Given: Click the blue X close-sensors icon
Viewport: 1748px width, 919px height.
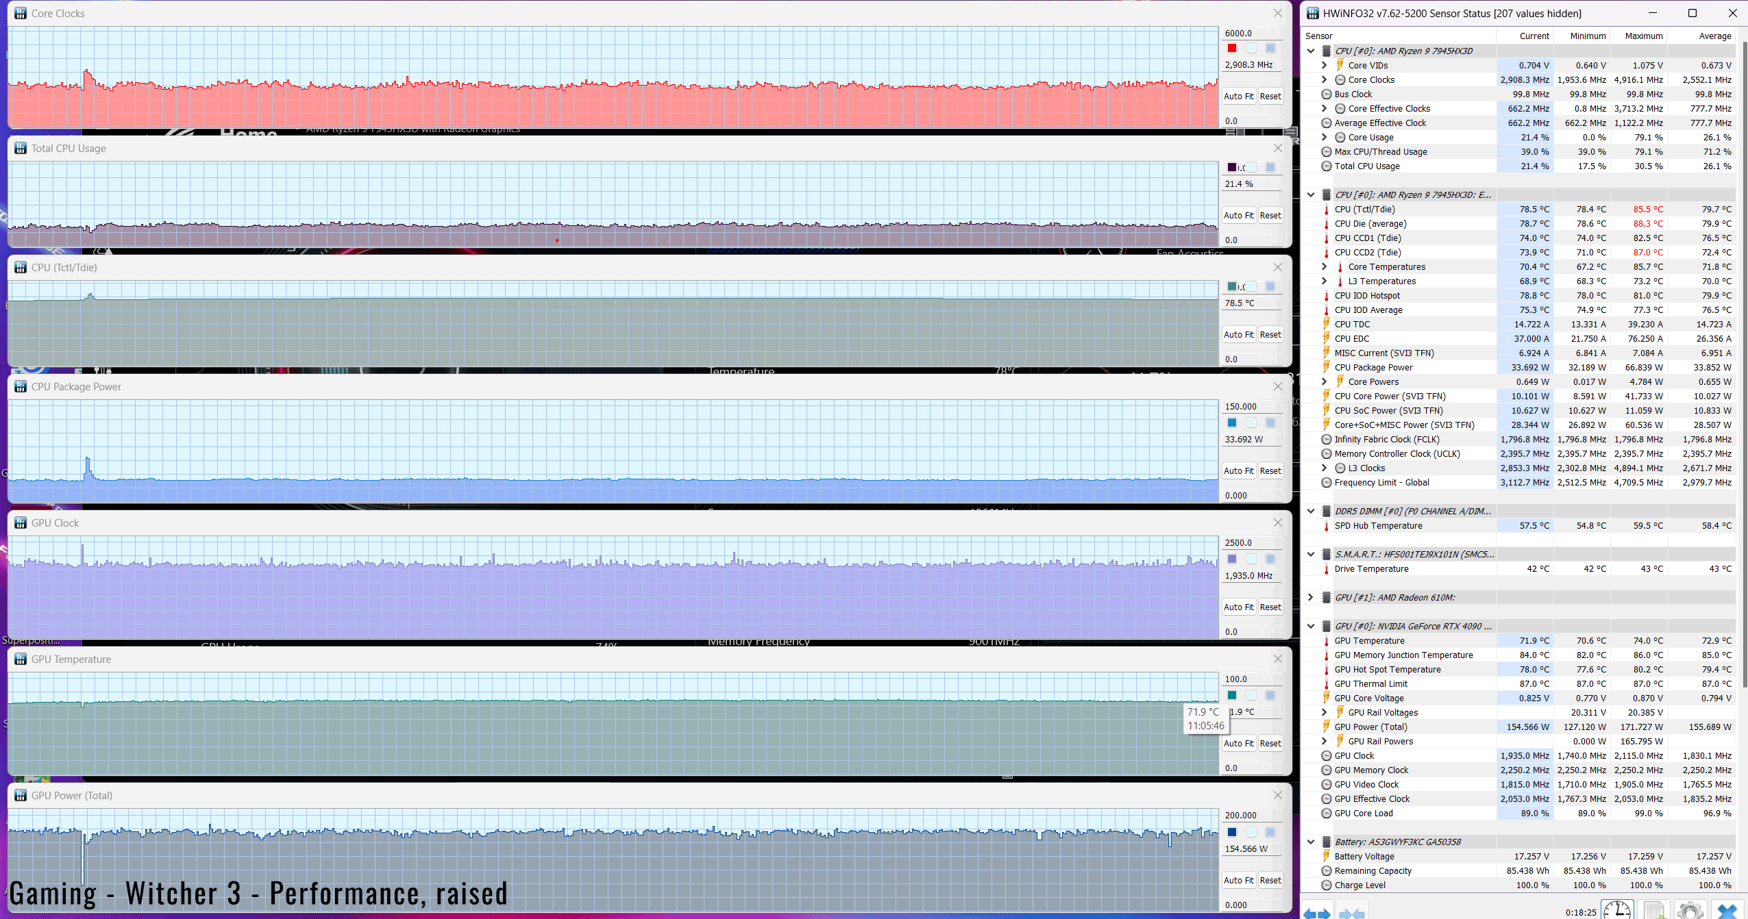Looking at the screenshot, I should (1727, 911).
